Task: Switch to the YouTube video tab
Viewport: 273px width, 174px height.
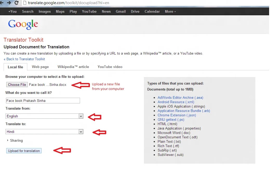Action: pyautogui.click(x=110, y=67)
